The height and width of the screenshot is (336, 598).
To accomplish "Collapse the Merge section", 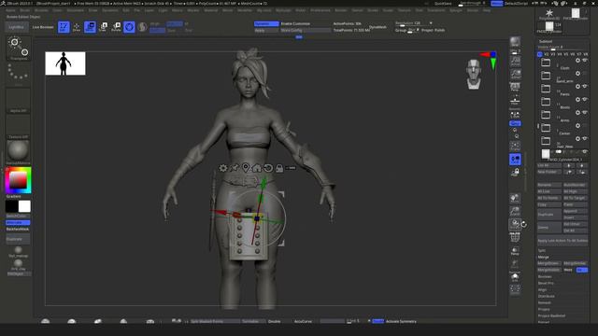I will coord(543,258).
